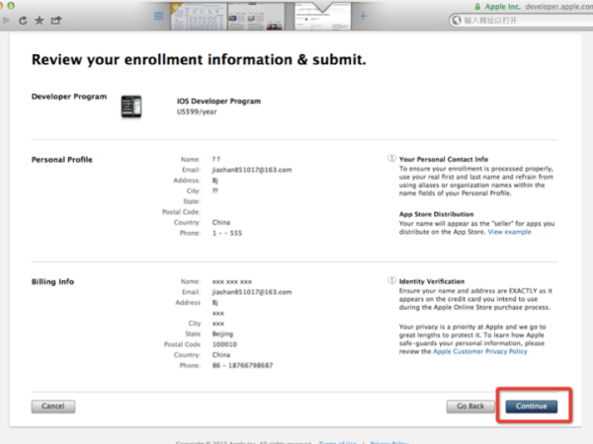Switch to second tab thumbnail
The width and height of the screenshot is (593, 444).
(x=256, y=16)
